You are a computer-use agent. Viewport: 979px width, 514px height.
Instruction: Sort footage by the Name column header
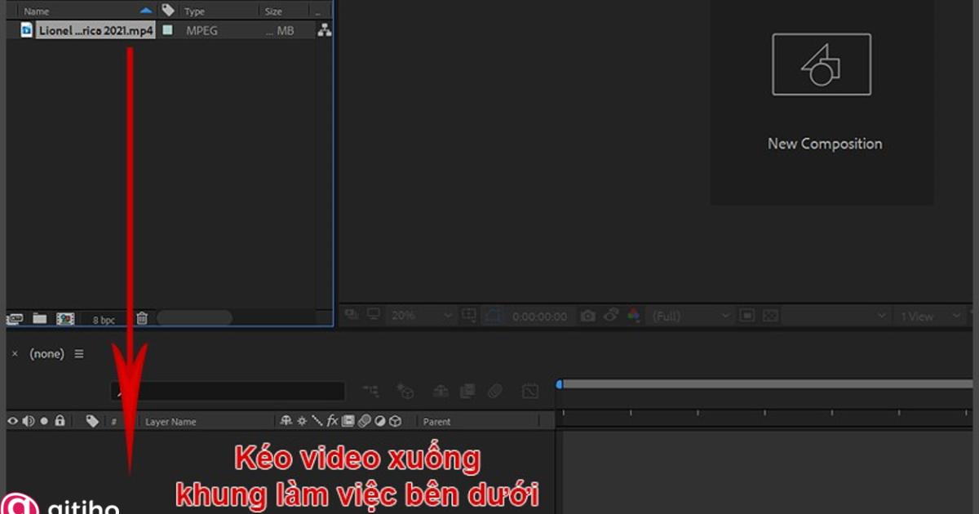tap(34, 10)
